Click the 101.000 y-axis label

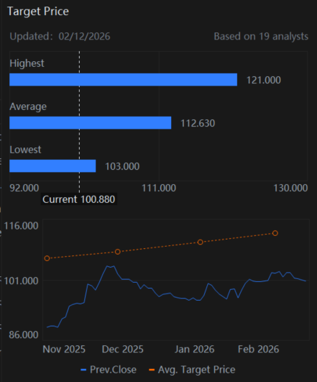pos(21,281)
